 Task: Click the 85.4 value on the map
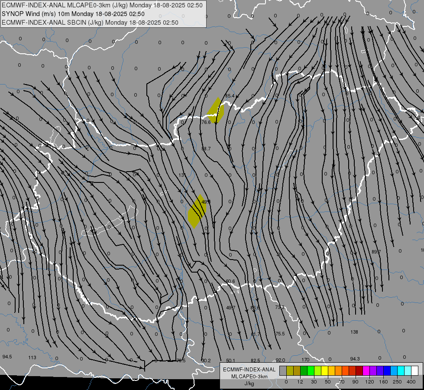pyautogui.click(x=230, y=96)
